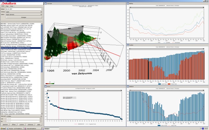Click the system tray icon beside the clock

click(x=203, y=129)
